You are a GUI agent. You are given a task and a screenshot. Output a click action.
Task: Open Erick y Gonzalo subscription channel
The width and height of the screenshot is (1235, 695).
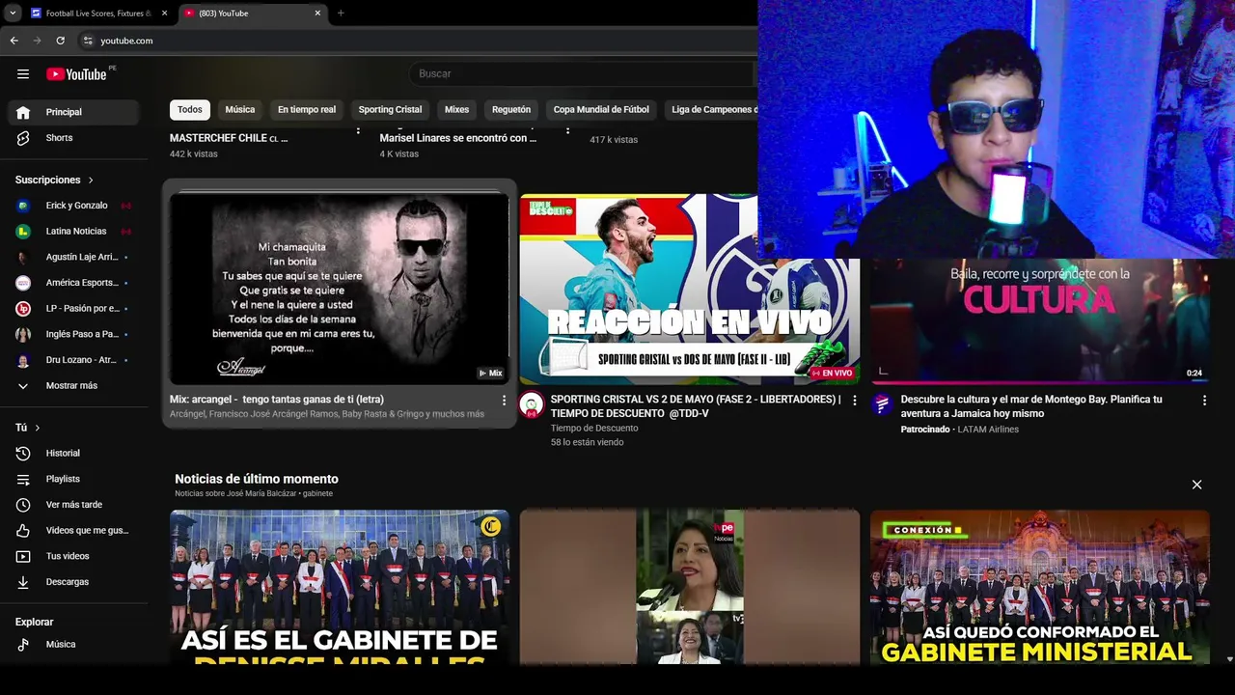point(74,206)
